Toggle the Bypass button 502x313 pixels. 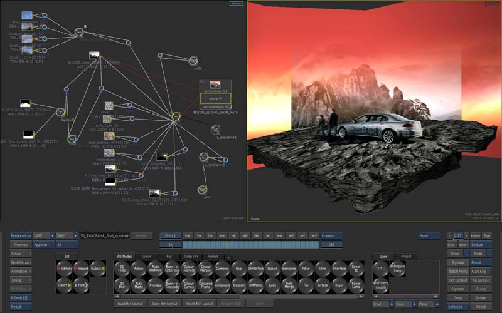click(458, 262)
